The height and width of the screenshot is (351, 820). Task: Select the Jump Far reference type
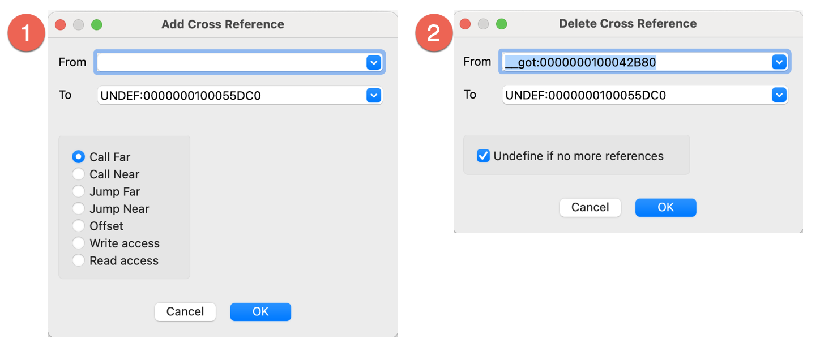[78, 191]
